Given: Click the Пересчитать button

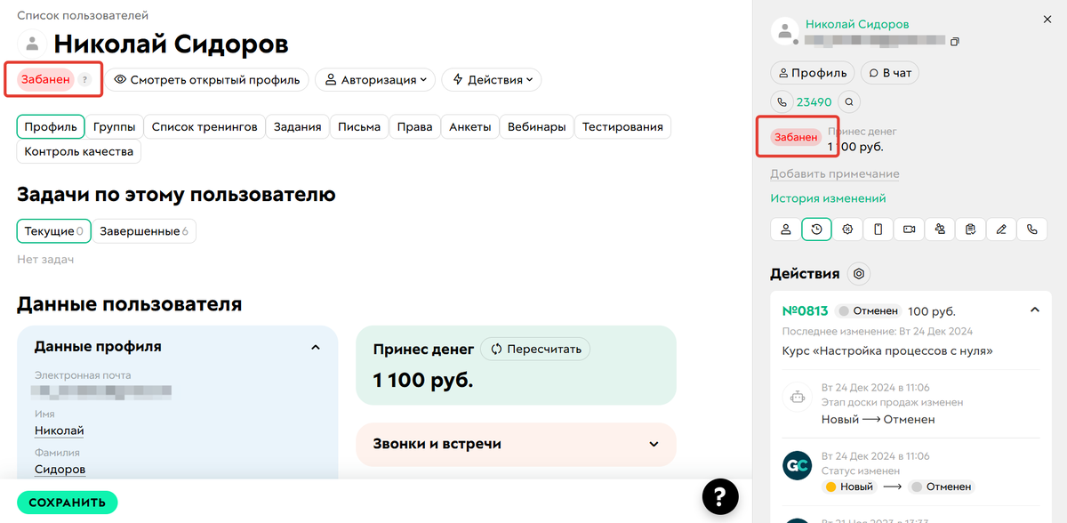Looking at the screenshot, I should click(x=534, y=349).
